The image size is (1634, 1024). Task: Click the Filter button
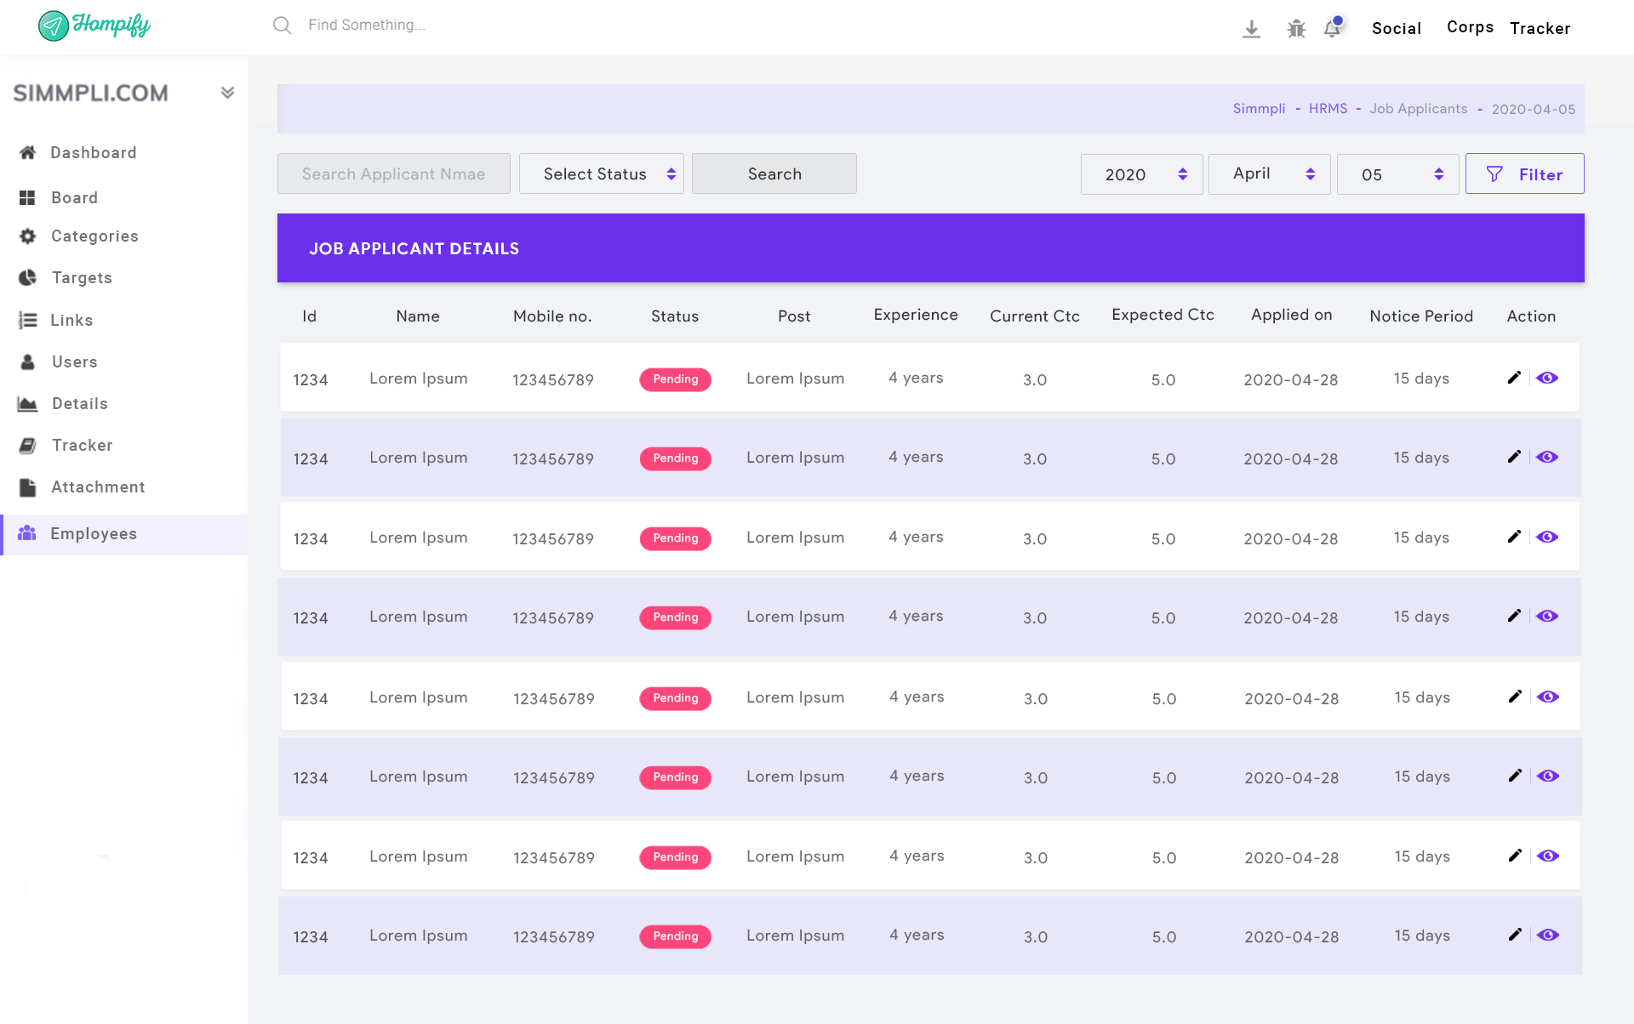(1524, 174)
